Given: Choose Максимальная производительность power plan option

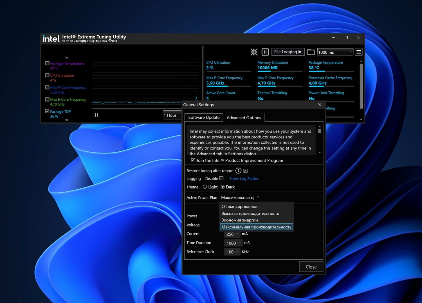Looking at the screenshot, I should (256, 227).
